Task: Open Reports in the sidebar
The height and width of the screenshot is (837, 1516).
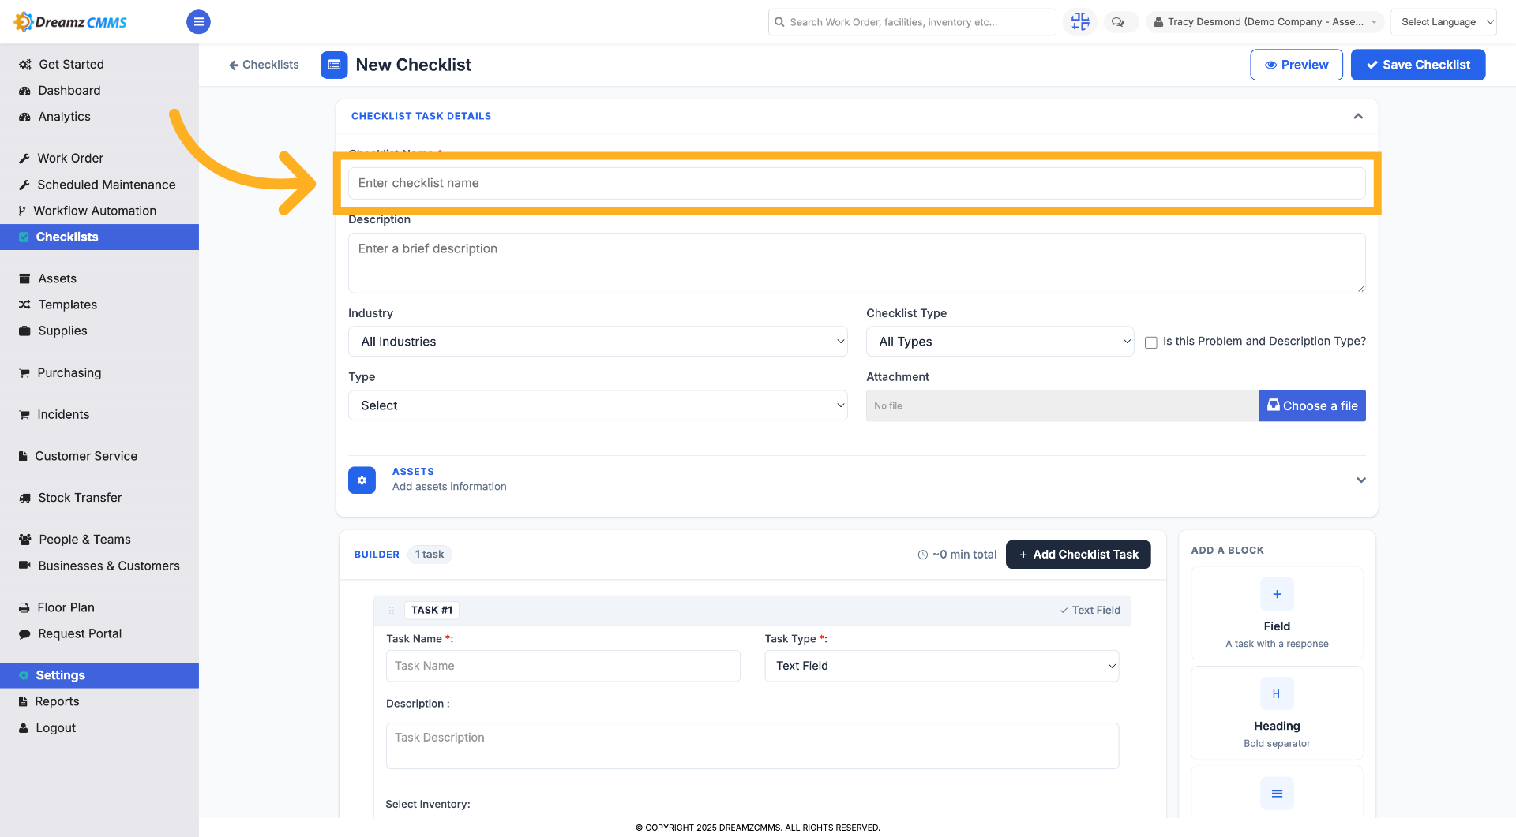Action: 57,701
